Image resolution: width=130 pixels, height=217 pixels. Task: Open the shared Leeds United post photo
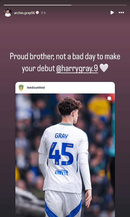coord(65,155)
